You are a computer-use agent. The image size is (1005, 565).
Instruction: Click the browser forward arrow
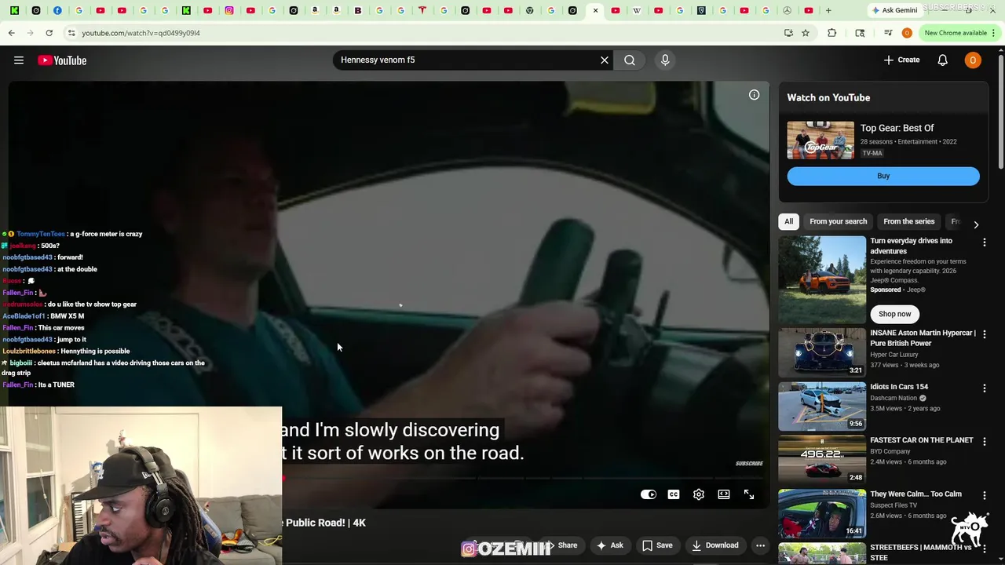tap(30, 33)
